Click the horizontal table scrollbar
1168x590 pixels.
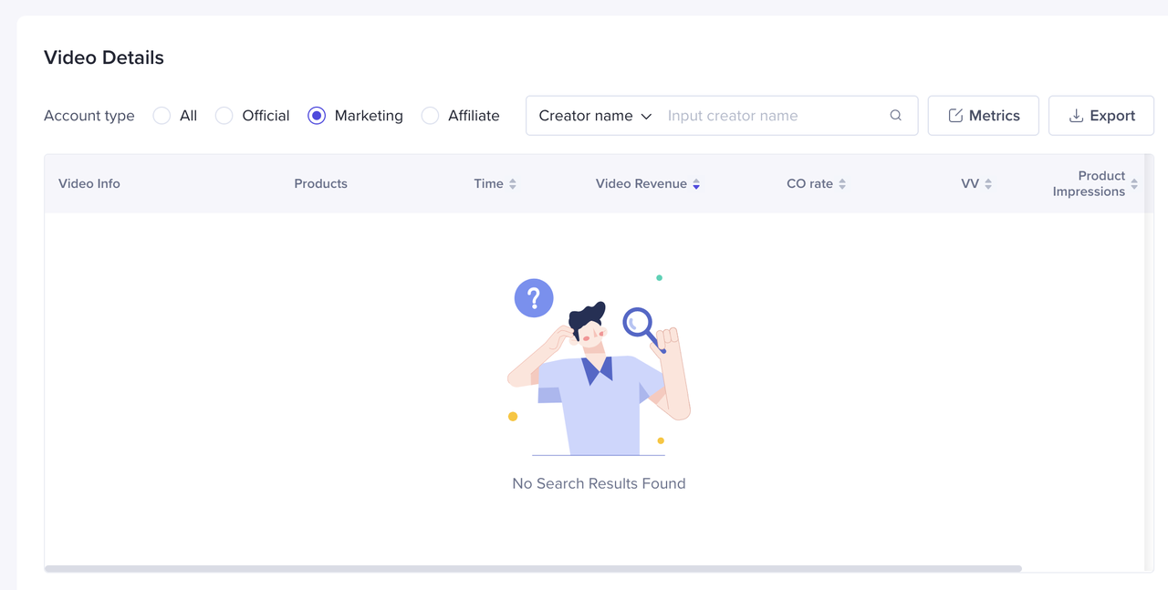(x=533, y=568)
